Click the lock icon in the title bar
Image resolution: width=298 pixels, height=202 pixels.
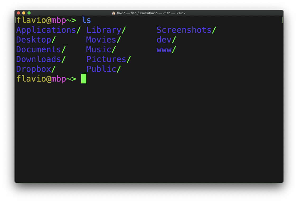(x=113, y=13)
